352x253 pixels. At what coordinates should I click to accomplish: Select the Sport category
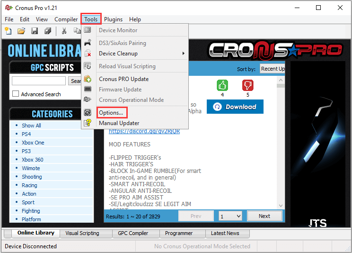pyautogui.click(x=28, y=202)
